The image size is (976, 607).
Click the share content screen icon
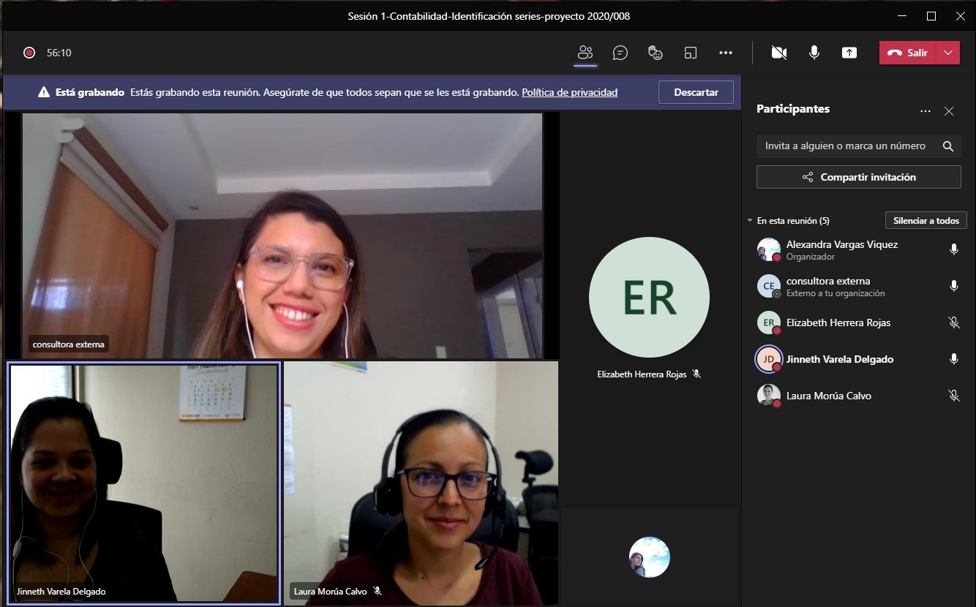[x=849, y=53]
